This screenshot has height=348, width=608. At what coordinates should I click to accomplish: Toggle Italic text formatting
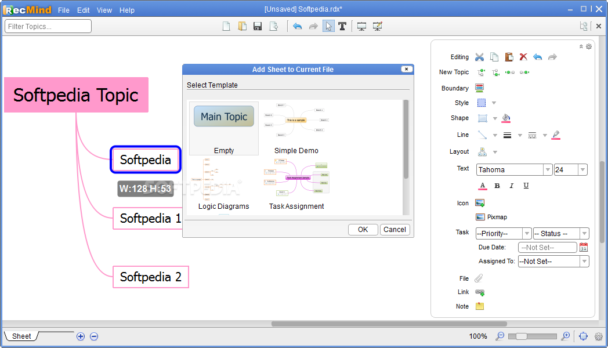pos(512,186)
